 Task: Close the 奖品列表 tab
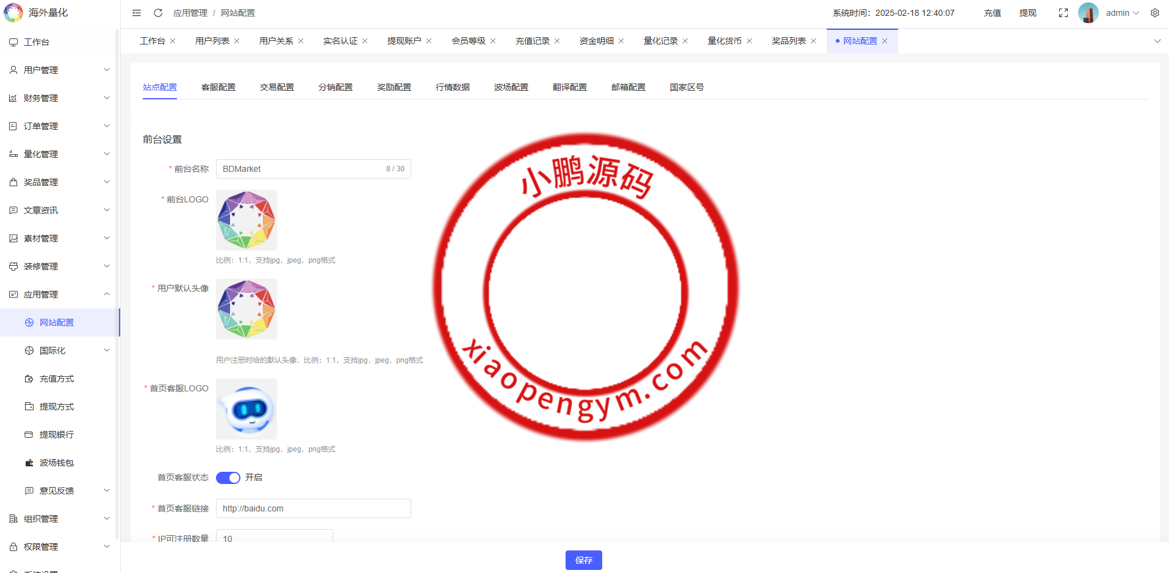tap(813, 41)
